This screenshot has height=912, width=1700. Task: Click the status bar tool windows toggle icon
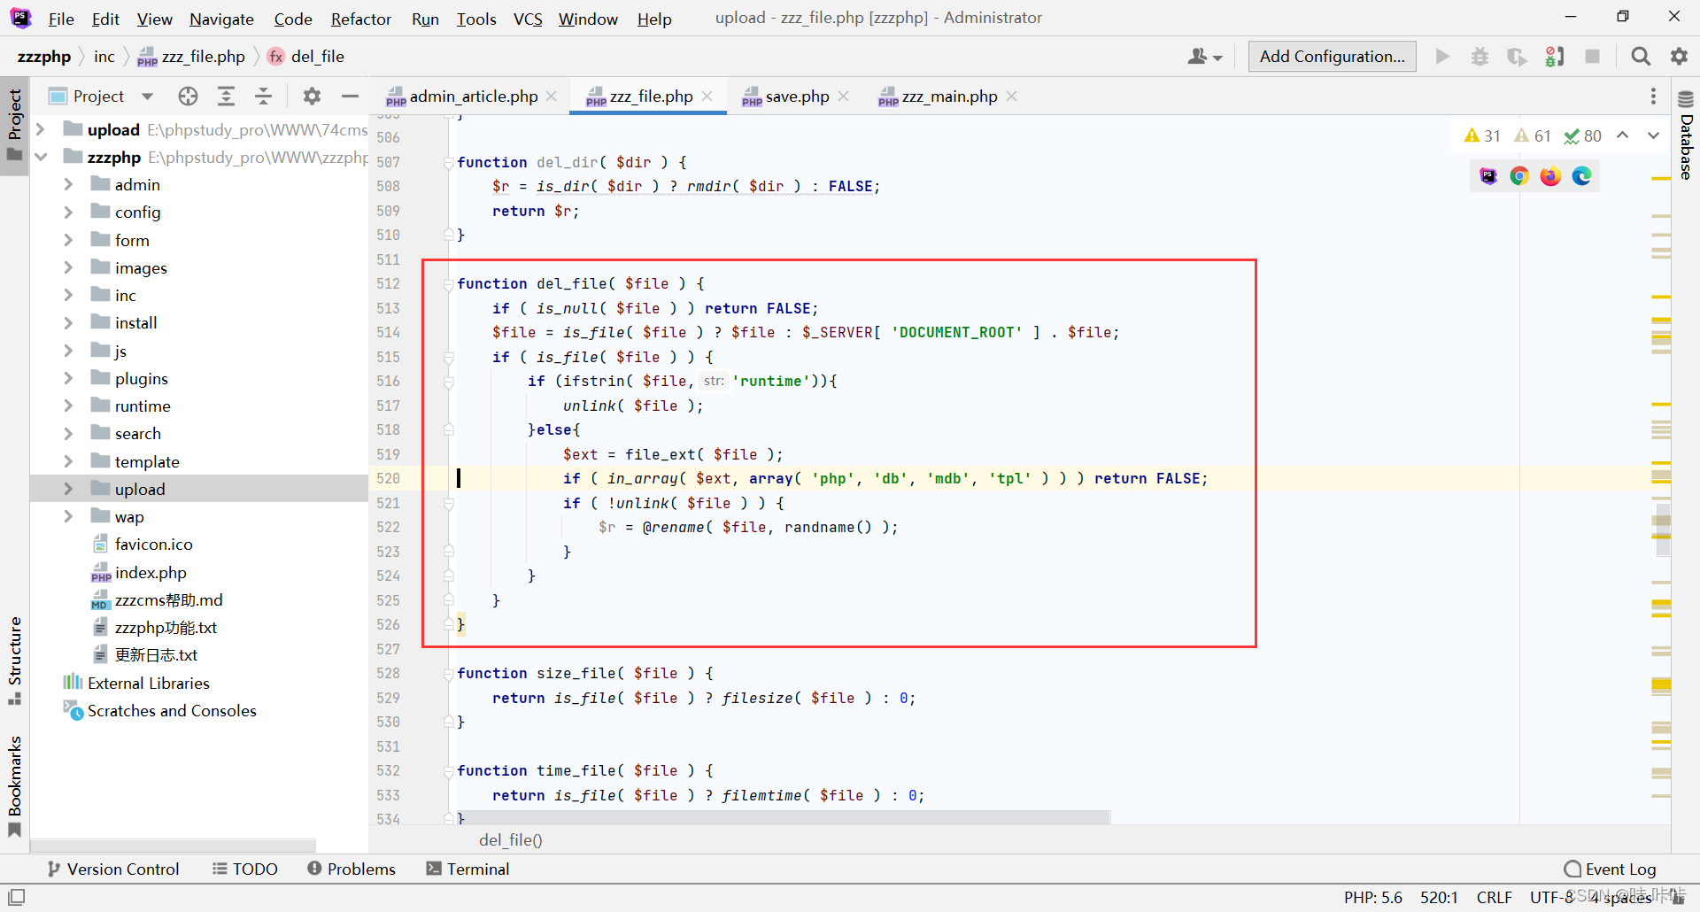tap(16, 897)
